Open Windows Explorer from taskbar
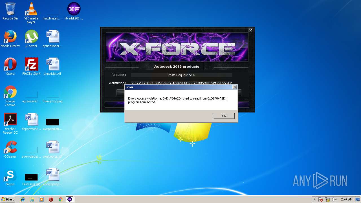 32,199
